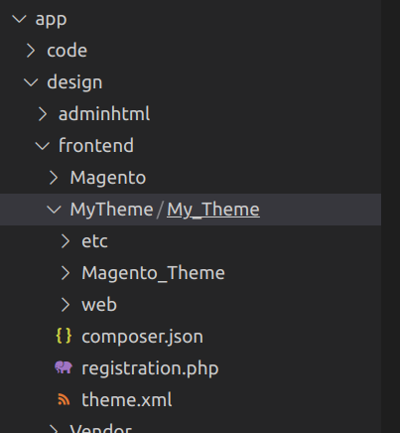Click the explorer vertical scrollbar strip
Image resolution: width=400 pixels, height=433 pixels.
[x=390, y=216]
